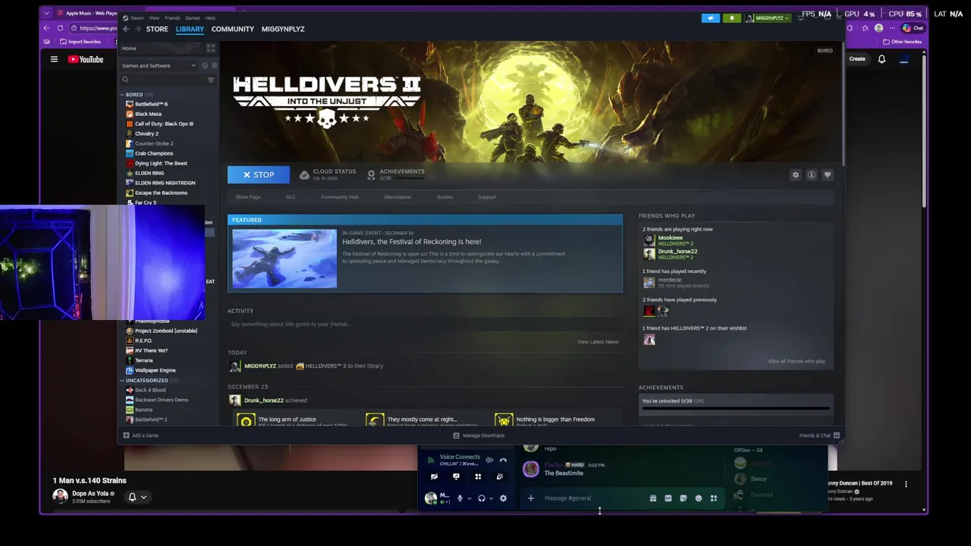Toggle Discord soundboard button
The image size is (971, 546).
pos(500,477)
